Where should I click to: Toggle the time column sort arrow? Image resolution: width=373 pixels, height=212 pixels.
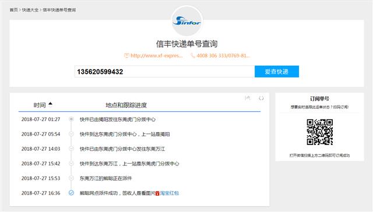50,104
